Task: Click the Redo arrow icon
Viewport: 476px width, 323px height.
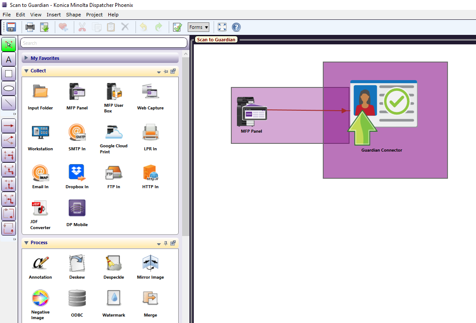Action: coord(158,27)
